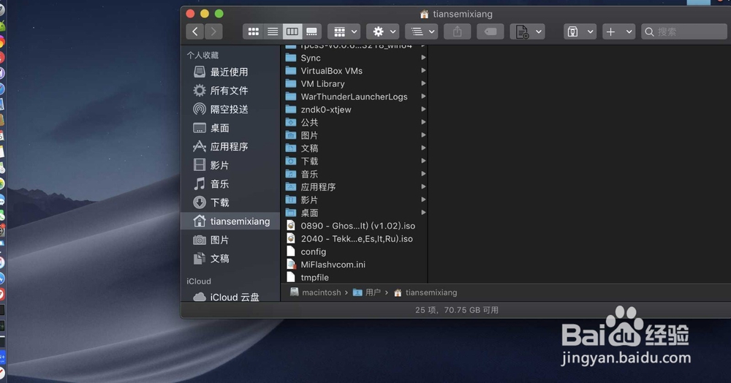731x383 pixels.
Task: Select the zndk0-xtjew folder
Action: click(355, 110)
